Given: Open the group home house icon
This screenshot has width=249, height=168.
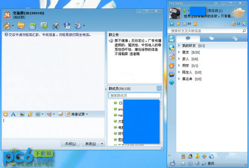Looking at the screenshot, I should point(7,26).
